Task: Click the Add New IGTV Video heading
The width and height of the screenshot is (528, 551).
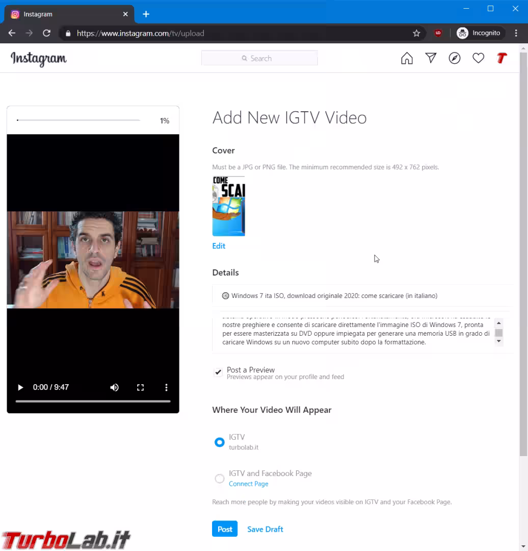Action: coord(289,118)
